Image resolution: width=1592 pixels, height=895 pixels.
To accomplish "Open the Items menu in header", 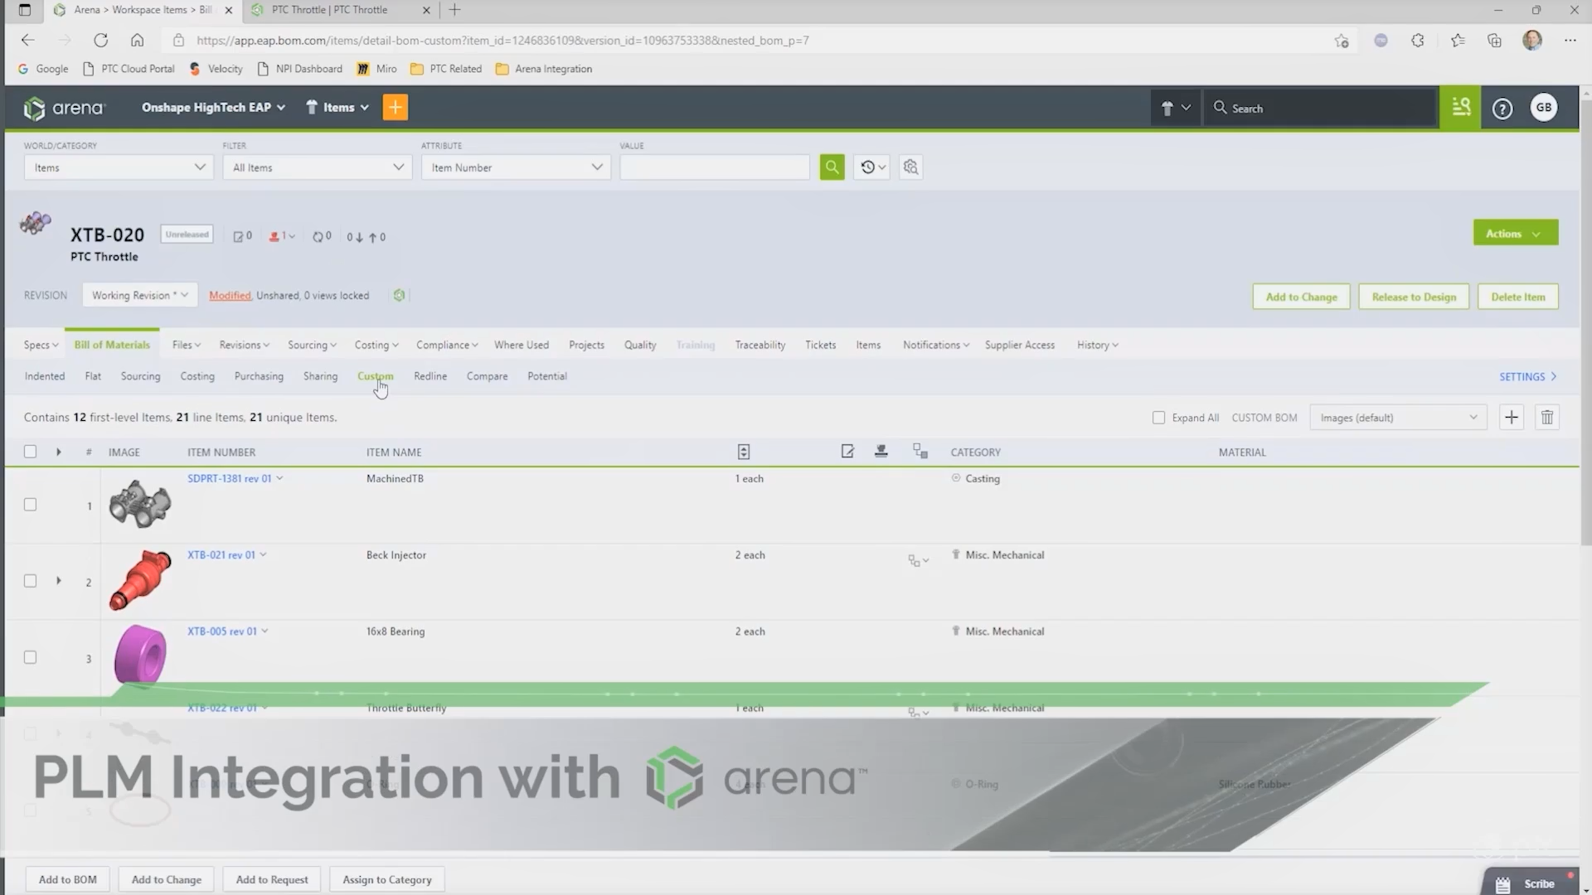I will point(337,107).
